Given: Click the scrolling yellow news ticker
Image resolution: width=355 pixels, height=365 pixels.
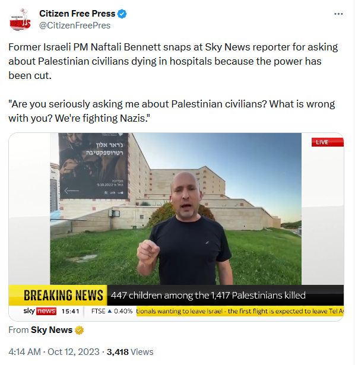Looking at the screenshot, I should tap(240, 311).
